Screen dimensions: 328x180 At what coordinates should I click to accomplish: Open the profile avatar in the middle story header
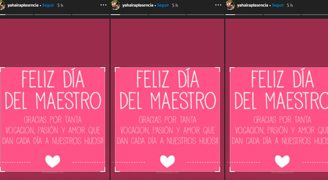coord(115,5)
